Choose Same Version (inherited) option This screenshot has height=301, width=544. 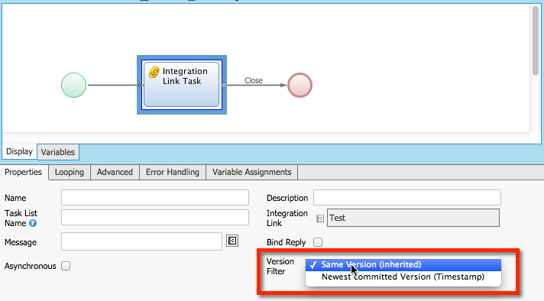[403, 264]
